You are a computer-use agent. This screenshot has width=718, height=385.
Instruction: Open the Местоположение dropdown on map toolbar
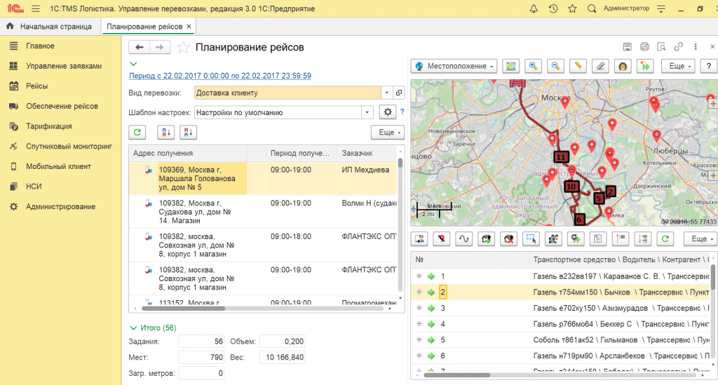tap(455, 66)
